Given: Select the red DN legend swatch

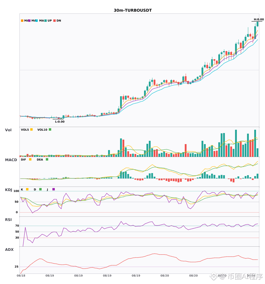Looking at the screenshot, I should 54,21.
